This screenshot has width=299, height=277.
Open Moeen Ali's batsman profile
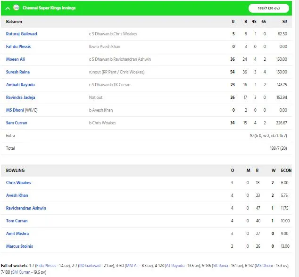16,59
